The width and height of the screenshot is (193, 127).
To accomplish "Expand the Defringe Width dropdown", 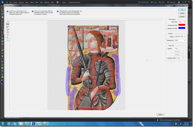I will tap(183, 58).
